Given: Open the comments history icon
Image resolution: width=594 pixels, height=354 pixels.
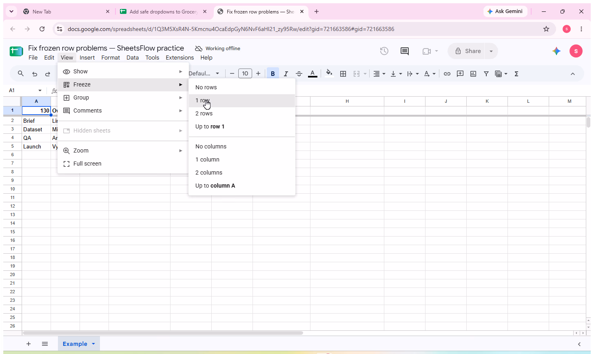Looking at the screenshot, I should click(x=405, y=51).
